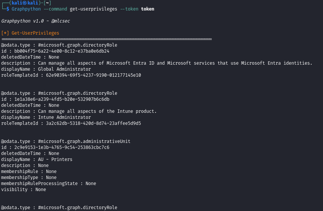Click the --token flag in command line
This screenshot has height=211, width=323.
130,9
